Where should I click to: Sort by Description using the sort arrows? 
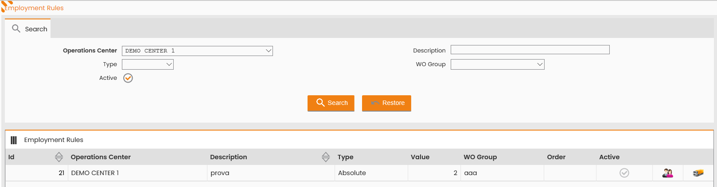click(x=326, y=157)
